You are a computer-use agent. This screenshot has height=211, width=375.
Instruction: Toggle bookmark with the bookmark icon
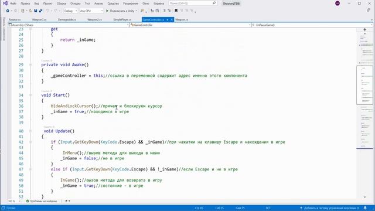176,11
